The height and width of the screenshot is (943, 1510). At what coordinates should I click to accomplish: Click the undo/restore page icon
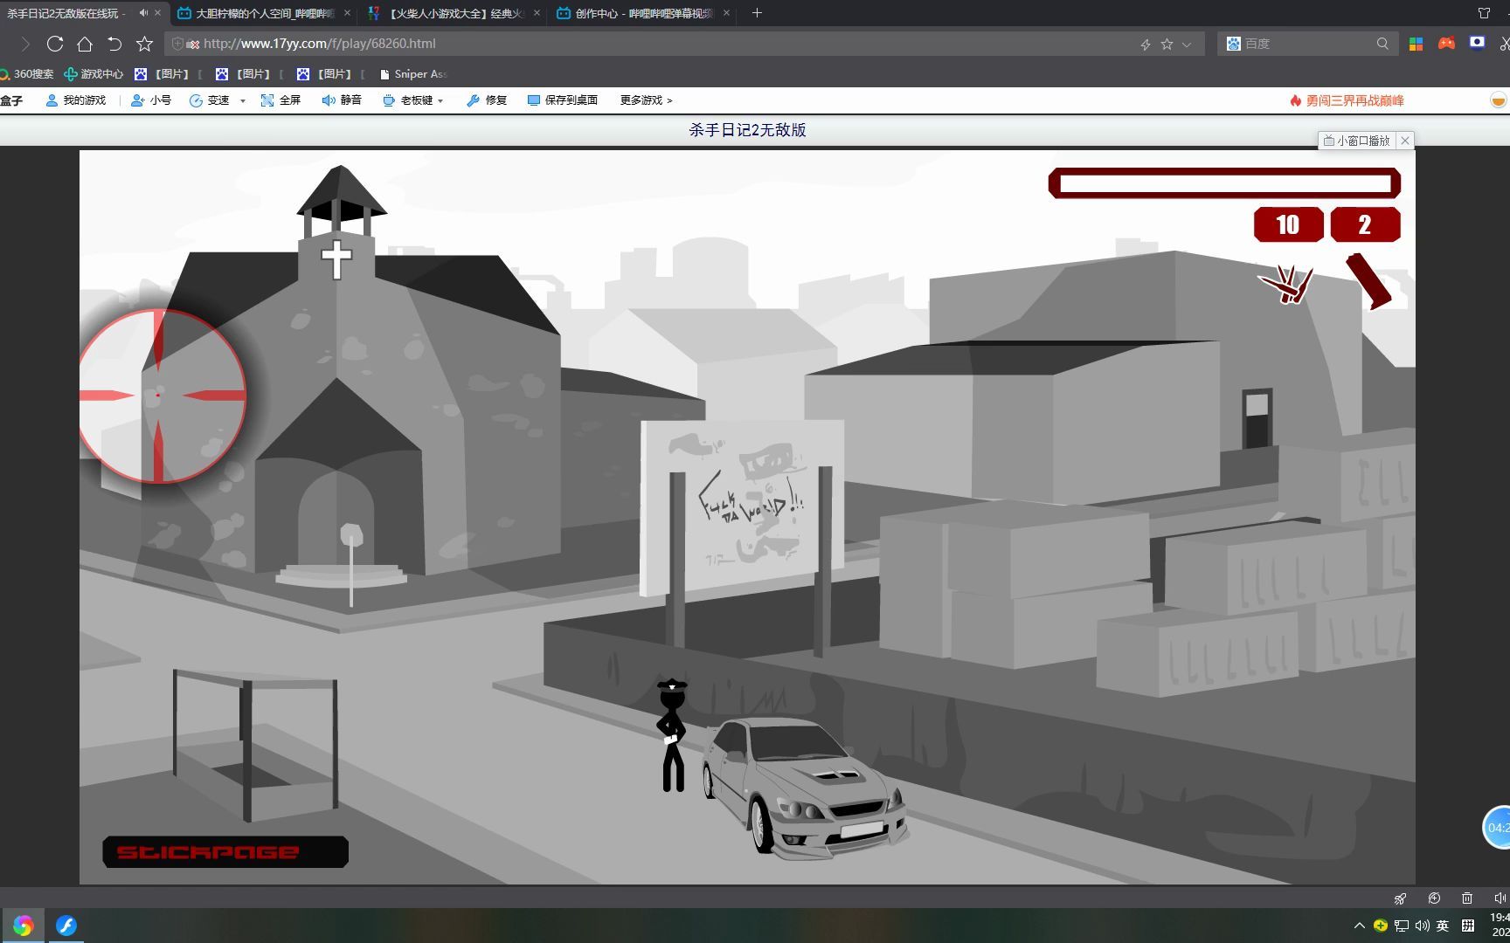point(114,44)
